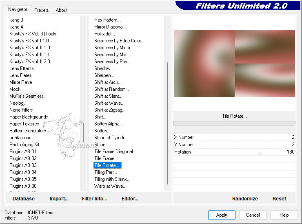Image resolution: width=302 pixels, height=224 pixels.
Task: Choose 'Seamless by Edge Color...' filter
Action: tap(119, 41)
